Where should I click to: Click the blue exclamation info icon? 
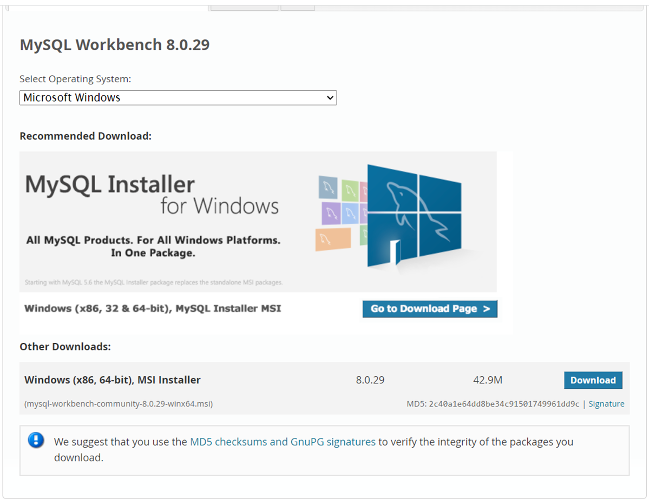click(x=36, y=440)
